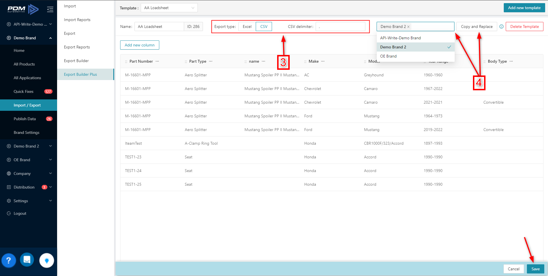
Task: Click Delete Template button
Action: [524, 26]
